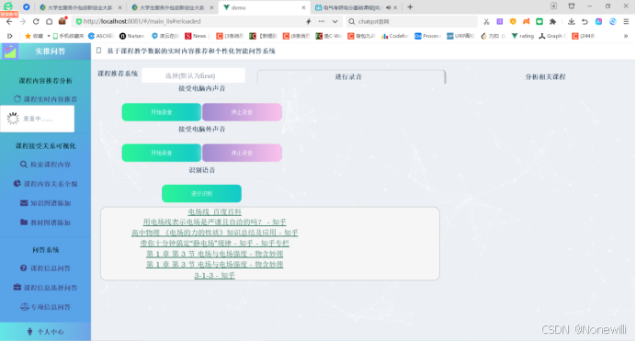This screenshot has width=636, height=342.
Task: Open the browser hamburger main menu
Action: tap(626, 21)
